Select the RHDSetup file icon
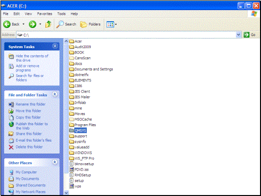The width and height of the screenshot is (261, 196). pyautogui.click(x=71, y=175)
